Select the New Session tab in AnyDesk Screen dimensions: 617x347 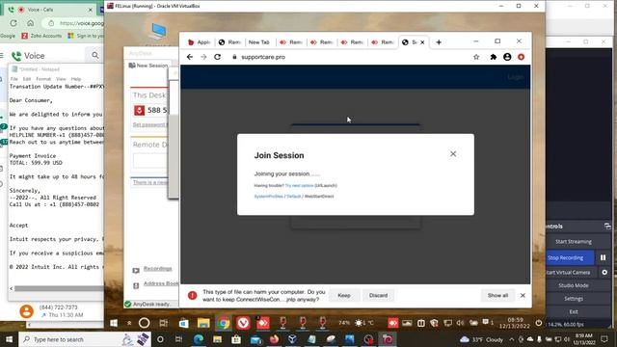148,66
